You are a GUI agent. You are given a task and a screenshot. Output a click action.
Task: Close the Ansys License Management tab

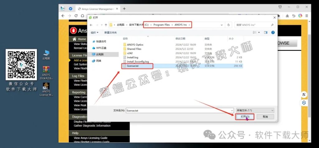click(x=117, y=9)
